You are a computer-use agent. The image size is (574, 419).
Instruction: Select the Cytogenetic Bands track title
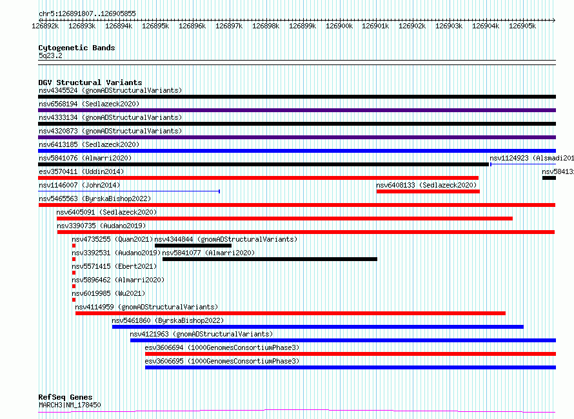[77, 48]
